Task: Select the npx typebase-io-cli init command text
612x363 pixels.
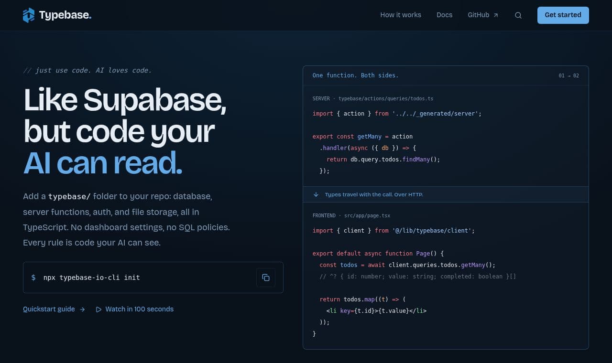Action: [92, 278]
